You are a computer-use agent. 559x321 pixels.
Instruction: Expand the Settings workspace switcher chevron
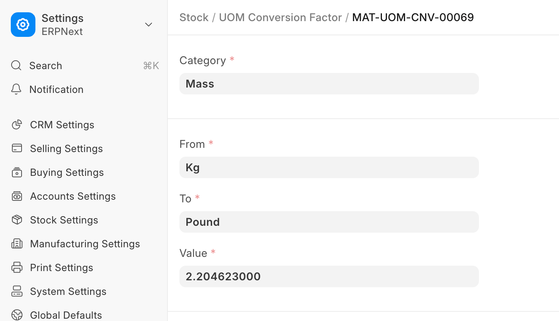click(149, 25)
